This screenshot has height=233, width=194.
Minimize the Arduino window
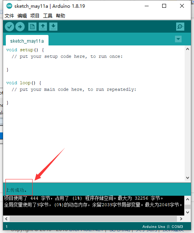(x=147, y=6)
